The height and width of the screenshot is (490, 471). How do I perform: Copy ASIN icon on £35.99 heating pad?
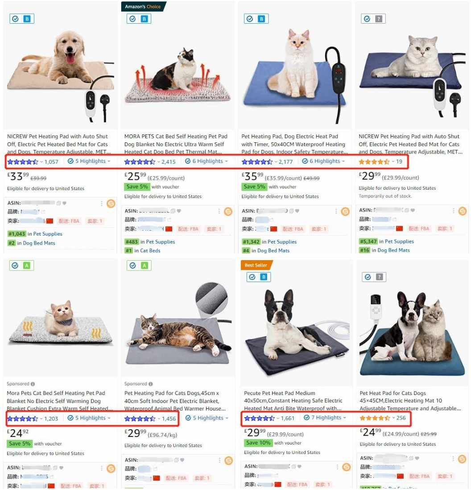click(291, 211)
